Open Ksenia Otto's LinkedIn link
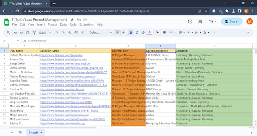 (x=63, y=60)
